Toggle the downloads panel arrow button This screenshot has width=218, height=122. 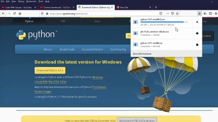(200, 14)
